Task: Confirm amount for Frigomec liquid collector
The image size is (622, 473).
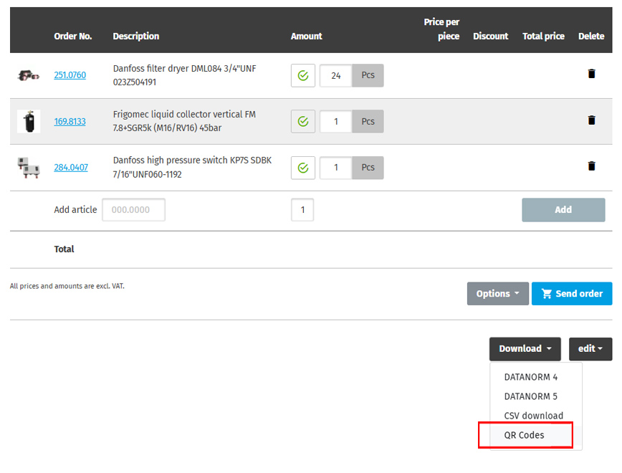Action: (303, 122)
